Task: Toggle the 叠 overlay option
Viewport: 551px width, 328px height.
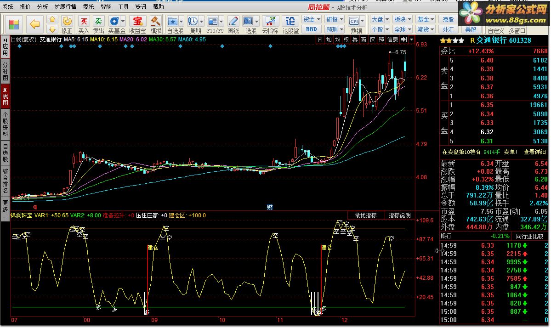Action: click(355, 40)
